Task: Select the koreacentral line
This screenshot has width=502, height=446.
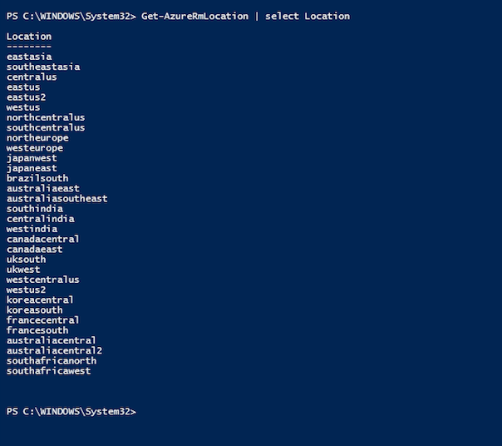Action: point(40,300)
